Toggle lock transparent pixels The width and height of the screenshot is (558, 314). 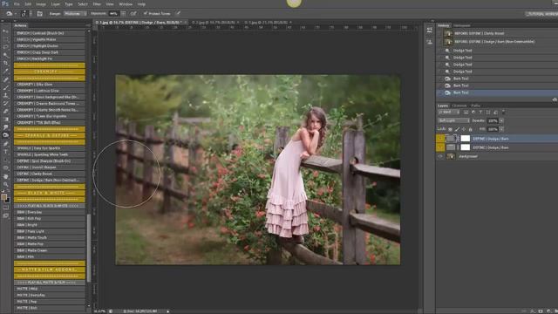[451, 129]
